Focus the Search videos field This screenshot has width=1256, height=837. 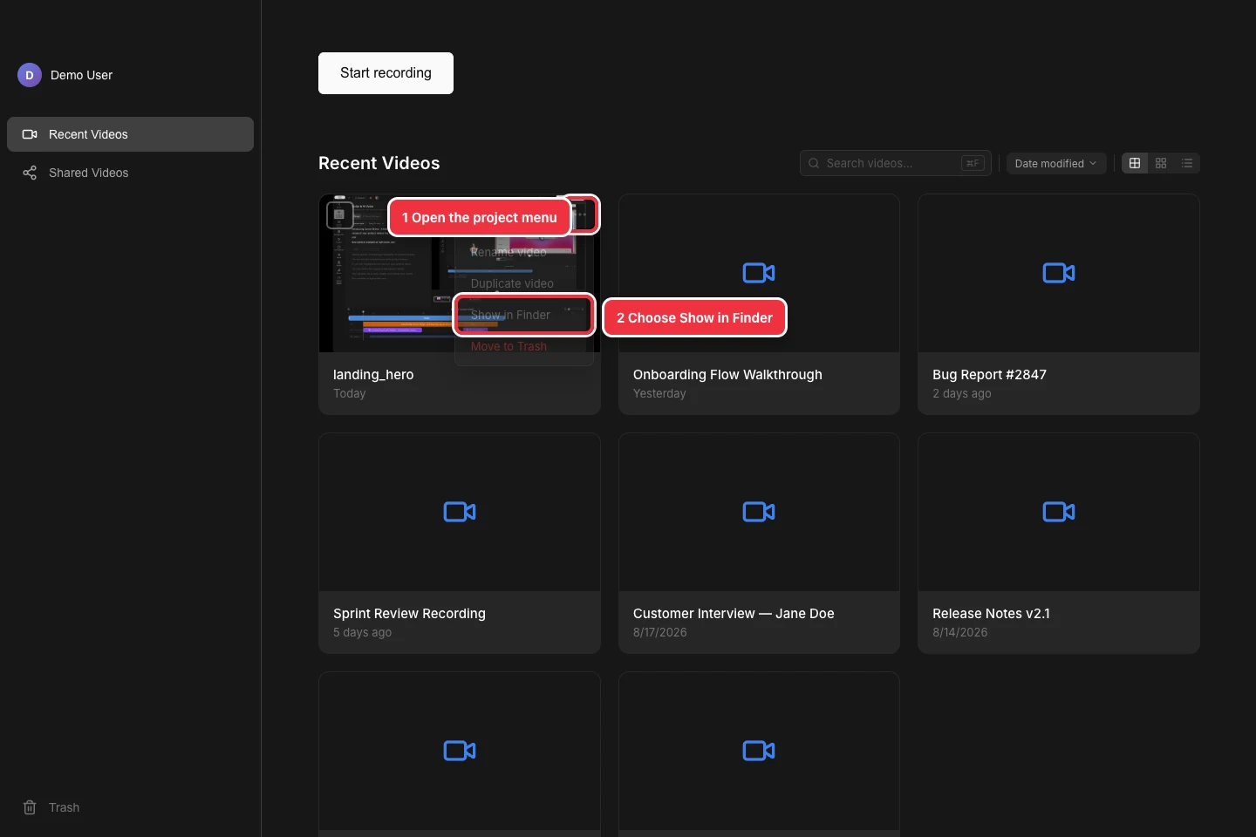pos(895,163)
